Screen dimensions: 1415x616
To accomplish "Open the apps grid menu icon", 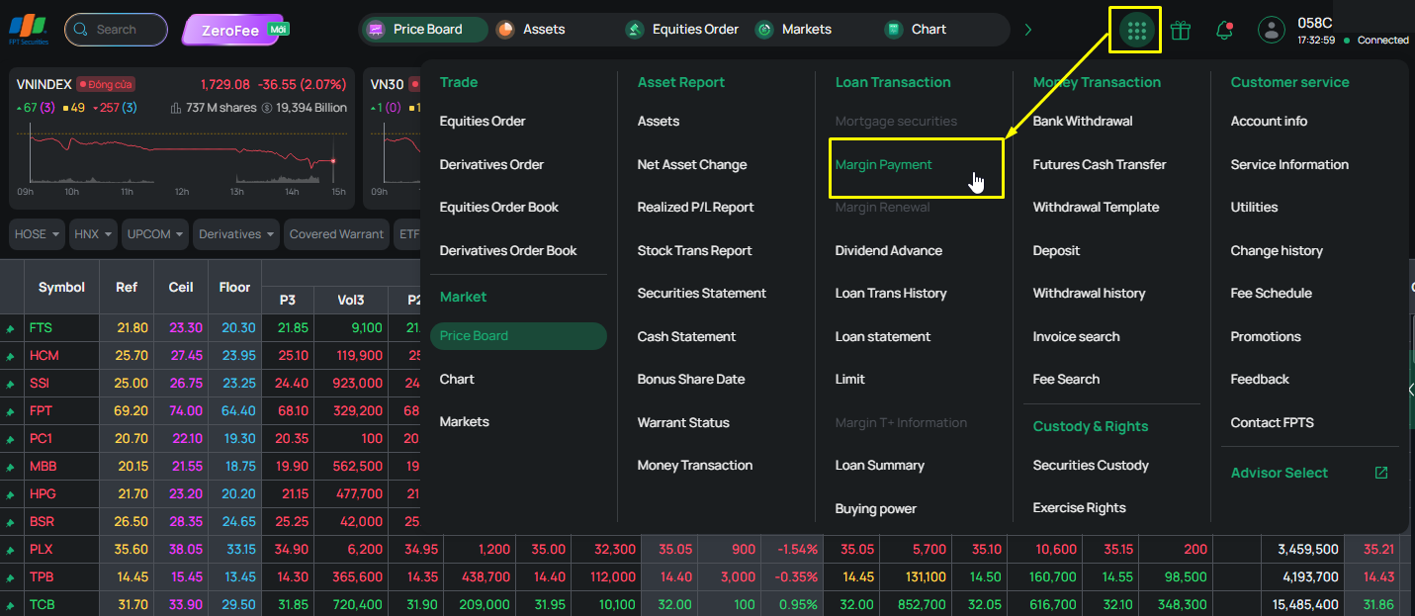I will point(1136,31).
